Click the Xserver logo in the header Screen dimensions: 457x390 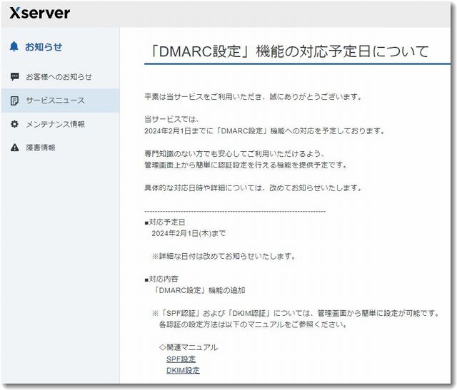tap(40, 14)
